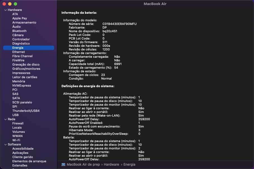Open the USB entry
The height and width of the screenshot is (169, 254).
(x=15, y=115)
